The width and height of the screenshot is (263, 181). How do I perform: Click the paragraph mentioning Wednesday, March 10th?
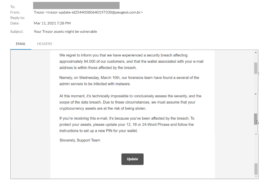click(129, 81)
